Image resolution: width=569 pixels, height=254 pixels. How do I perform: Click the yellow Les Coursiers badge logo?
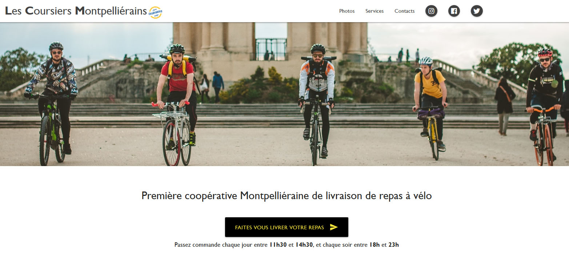pos(156,13)
